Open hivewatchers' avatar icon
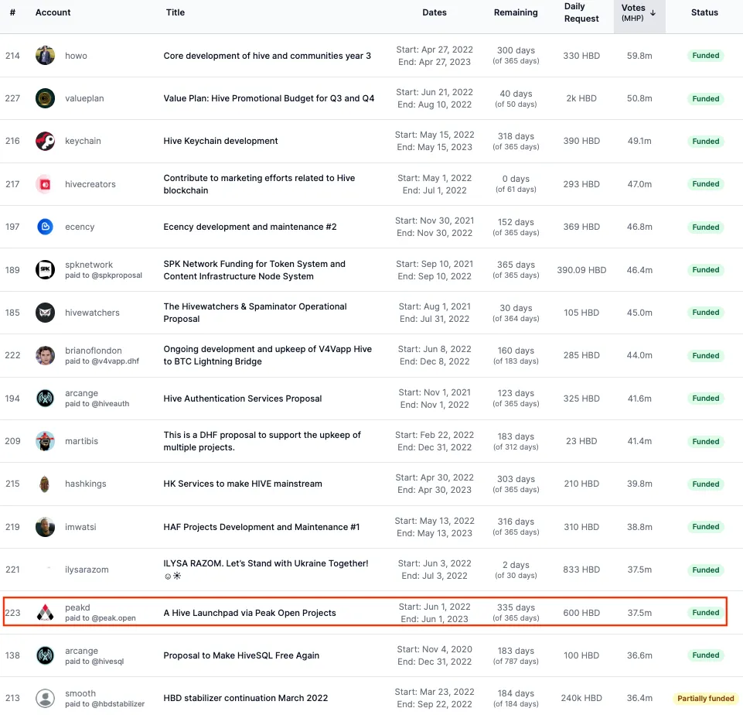Viewport: 743px width, 715px height. tap(45, 313)
